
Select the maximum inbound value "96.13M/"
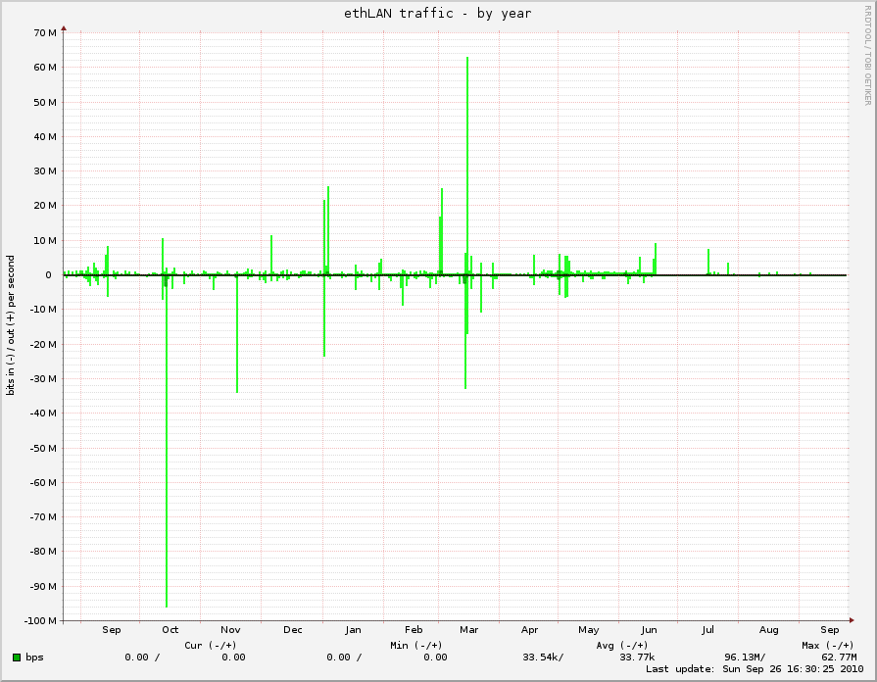pos(745,658)
